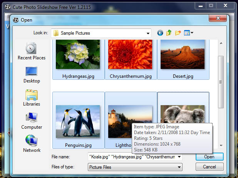Click the film reel icon in Open dialog title
Screen dimensions: 238x178
point(16,20)
